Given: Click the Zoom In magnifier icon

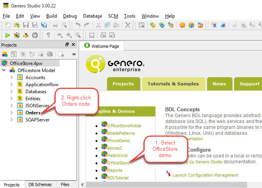Looking at the screenshot, I should (69, 35).
